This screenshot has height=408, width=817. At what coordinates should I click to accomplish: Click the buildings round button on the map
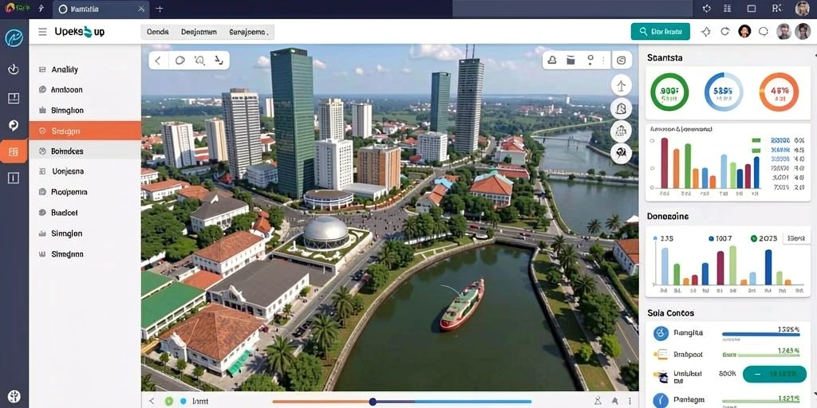pos(621,131)
